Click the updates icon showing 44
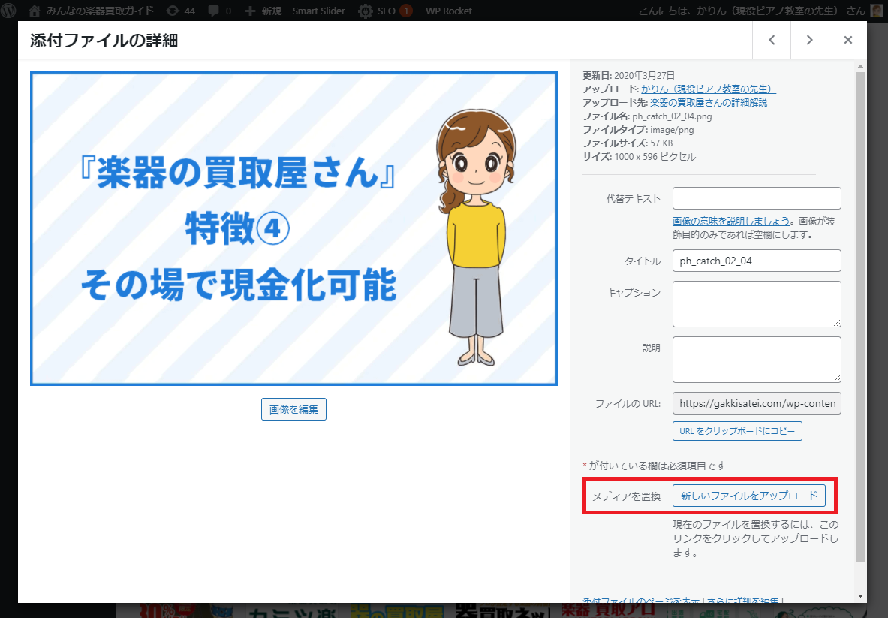The height and width of the screenshot is (618, 888). coord(173,11)
